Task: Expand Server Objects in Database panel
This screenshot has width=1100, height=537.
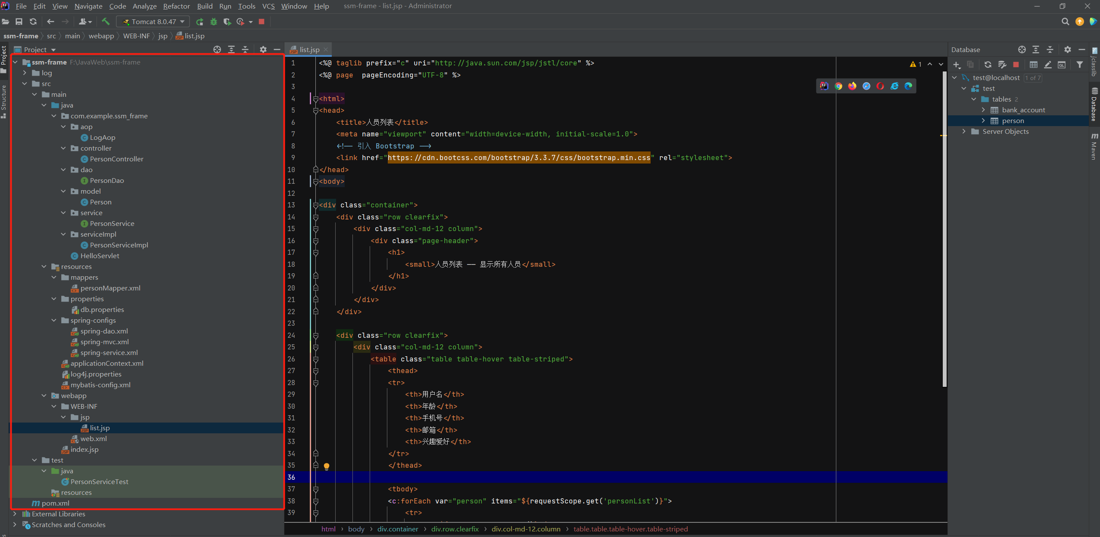Action: click(963, 131)
